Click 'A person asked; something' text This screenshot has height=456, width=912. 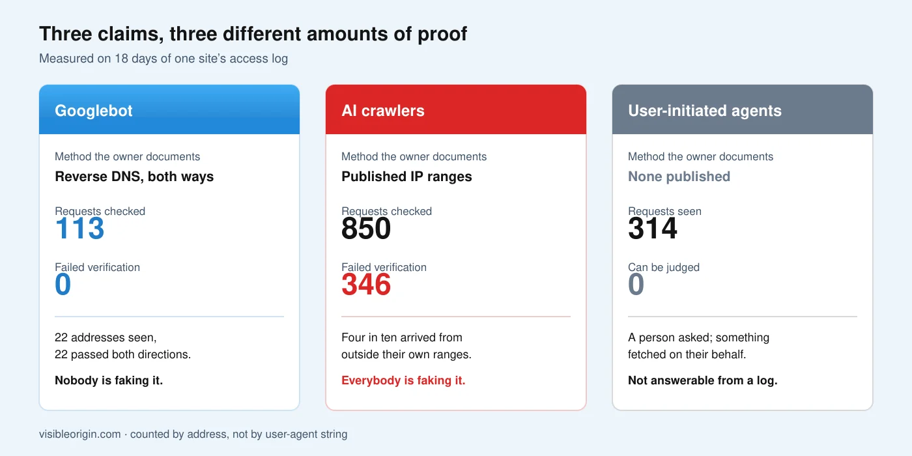tap(698, 337)
